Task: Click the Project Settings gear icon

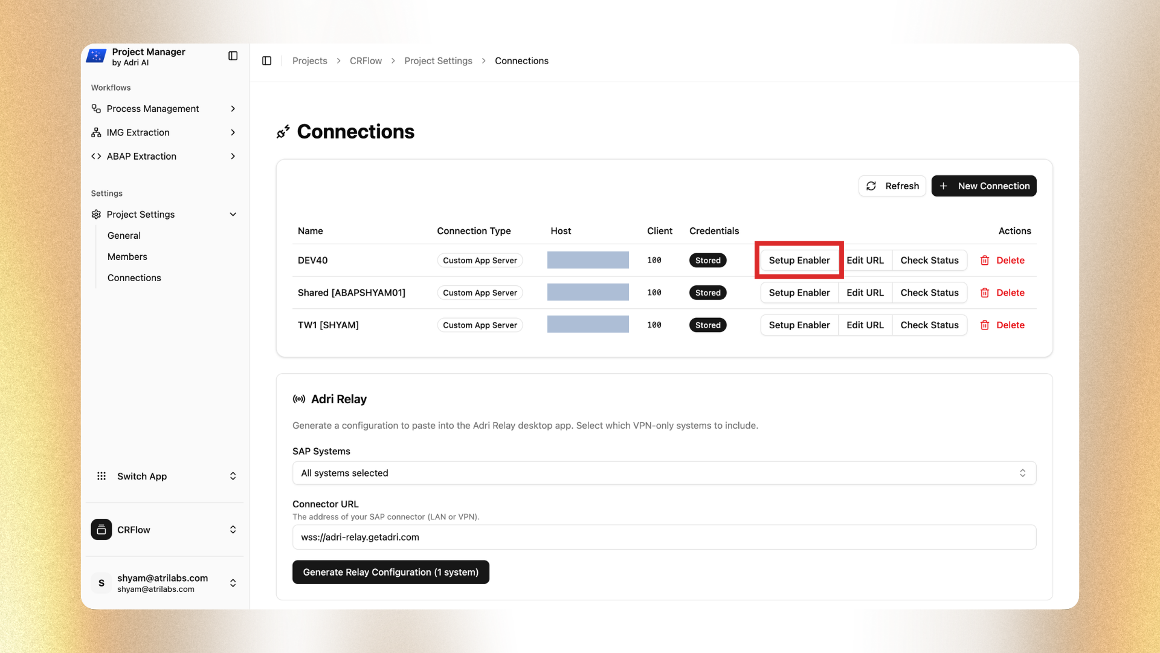Action: tap(96, 214)
